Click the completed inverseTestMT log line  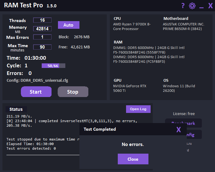(x=72, y=121)
